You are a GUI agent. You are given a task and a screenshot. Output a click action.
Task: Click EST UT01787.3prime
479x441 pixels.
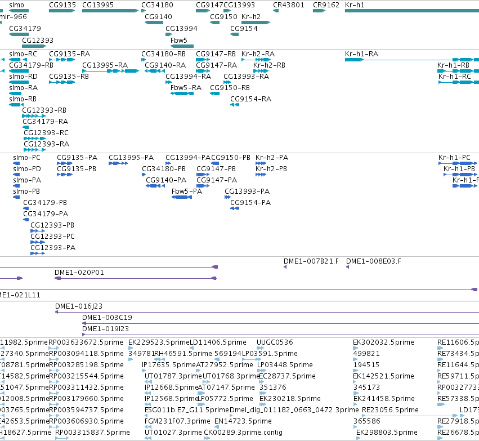pyautogui.click(x=173, y=376)
